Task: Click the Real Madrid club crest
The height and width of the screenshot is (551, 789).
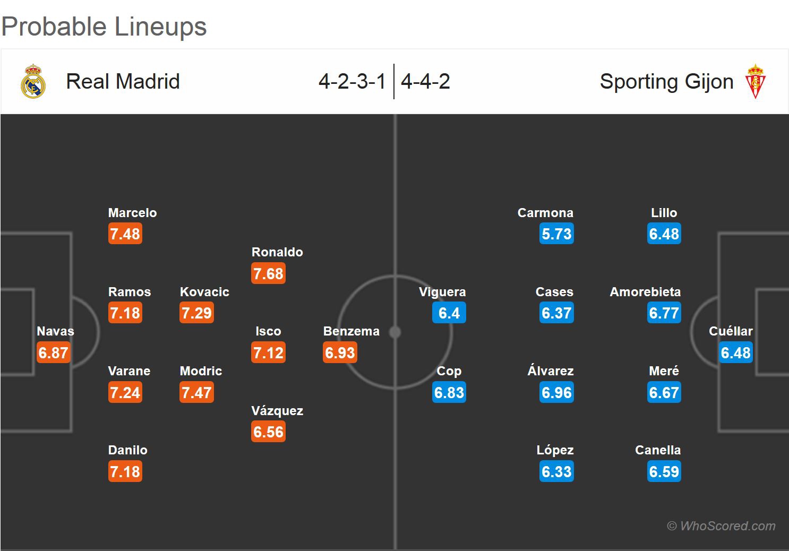Action: 33,81
